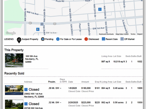Click the Distressed red circle legend icon
Image resolution: width=146 pixels, height=109 pixels.
(86, 39)
